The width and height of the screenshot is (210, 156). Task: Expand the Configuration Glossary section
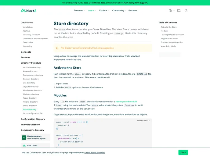33,119
